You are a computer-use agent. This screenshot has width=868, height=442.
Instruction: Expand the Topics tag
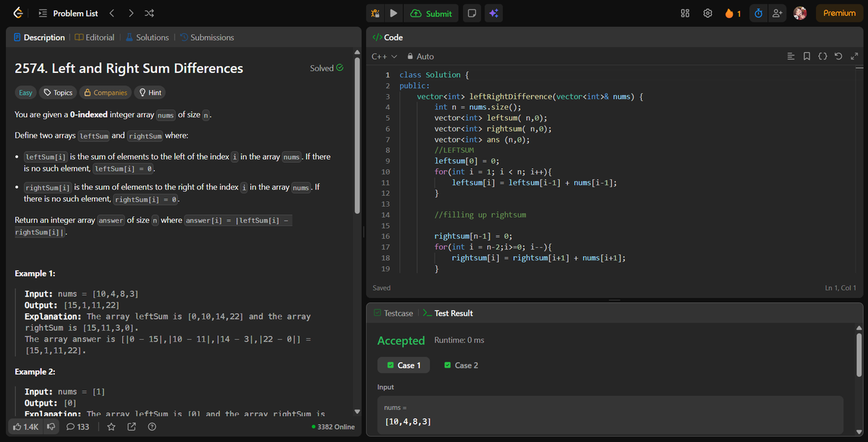tap(59, 93)
